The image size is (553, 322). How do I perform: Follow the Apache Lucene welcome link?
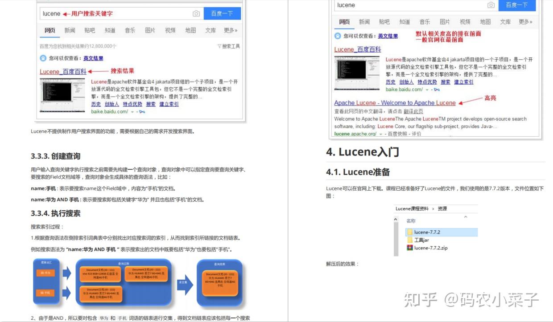(x=395, y=102)
